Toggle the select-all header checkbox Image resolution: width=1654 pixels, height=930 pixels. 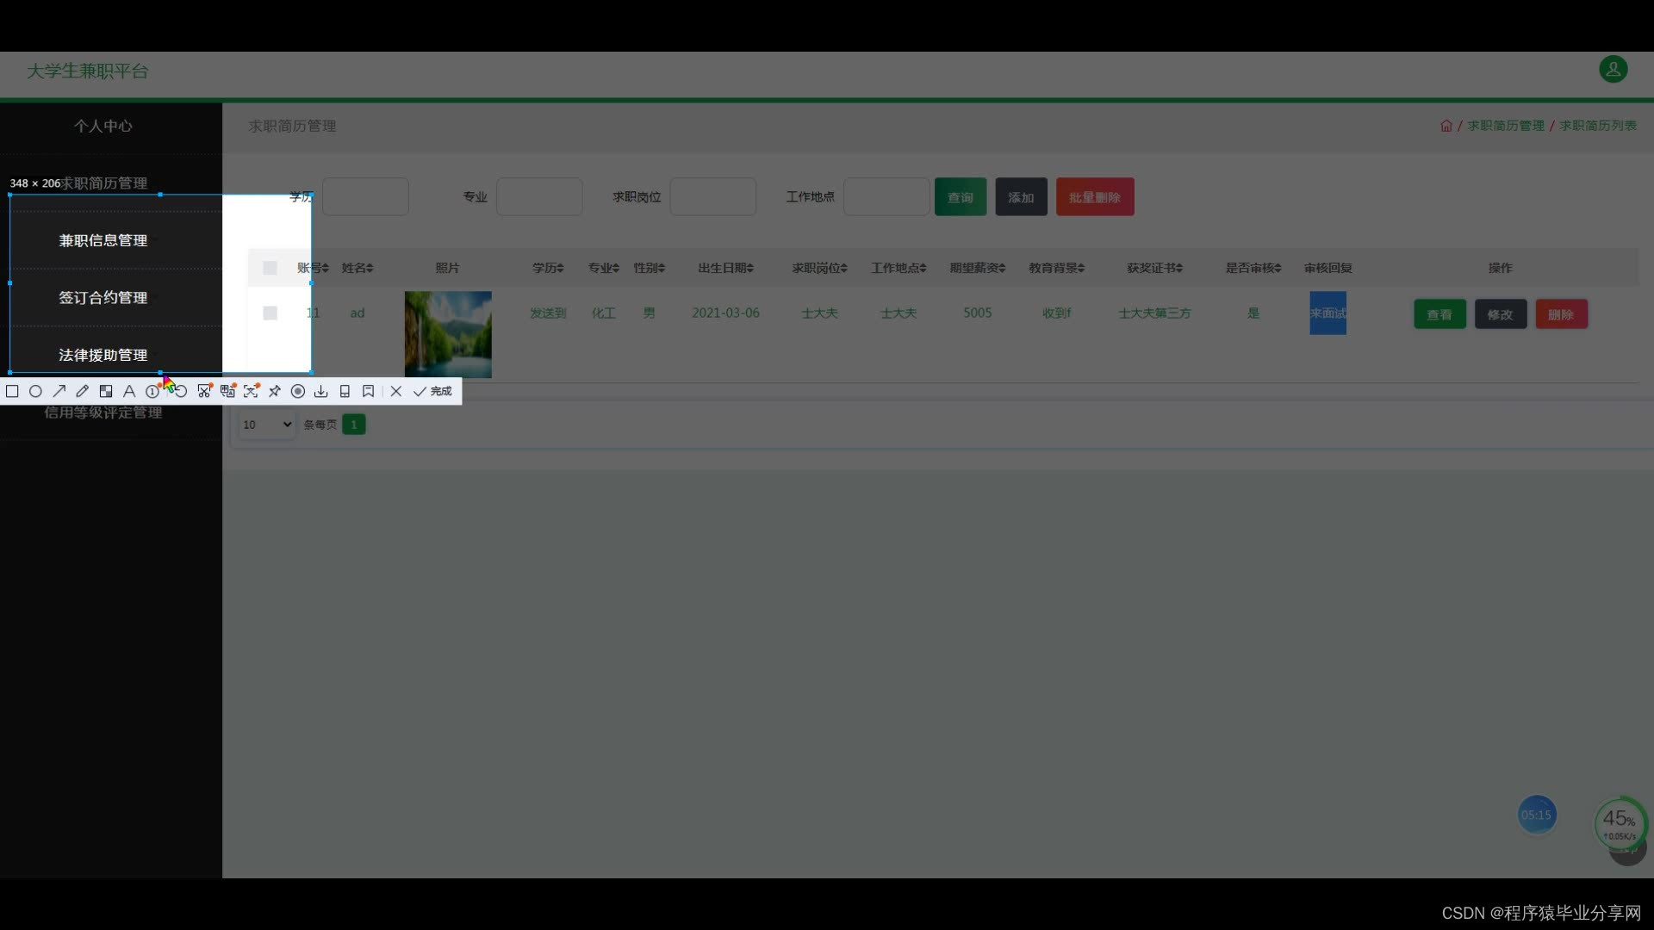[x=270, y=268]
